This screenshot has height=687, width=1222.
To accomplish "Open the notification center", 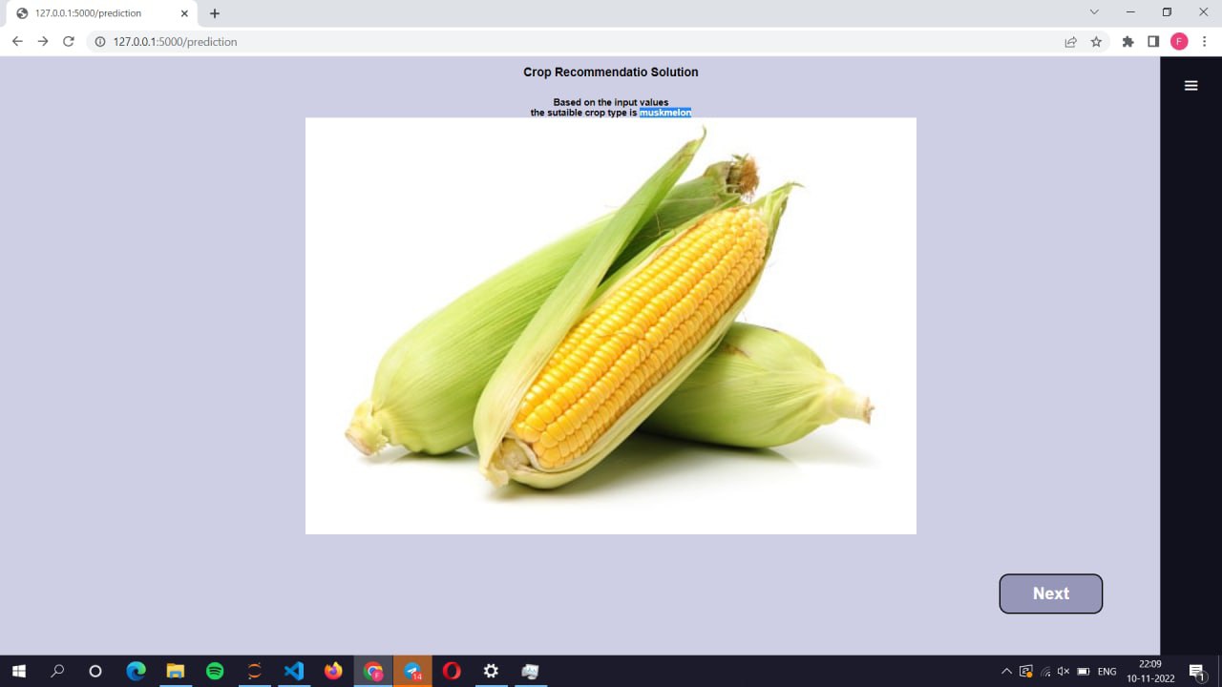I will tap(1197, 672).
